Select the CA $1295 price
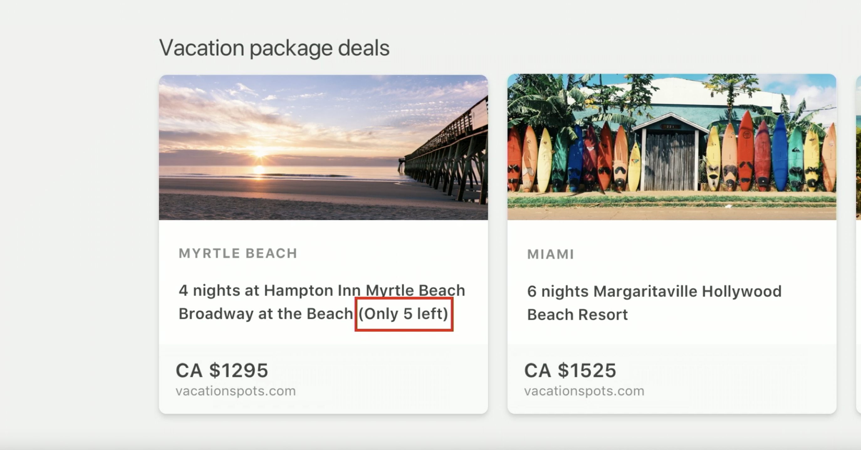 pos(222,370)
